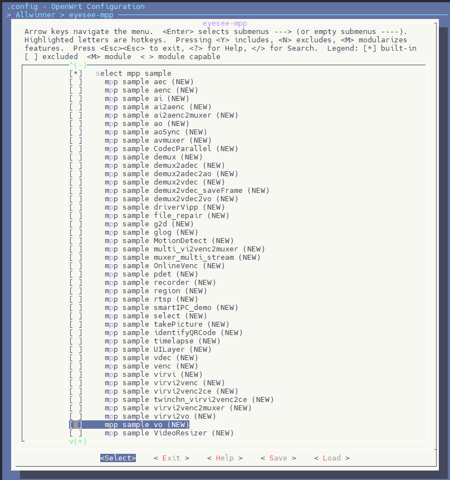This screenshot has height=480, width=450.
Task: Click the Allwinner breadcrumb in the header
Action: pyautogui.click(x=36, y=14)
